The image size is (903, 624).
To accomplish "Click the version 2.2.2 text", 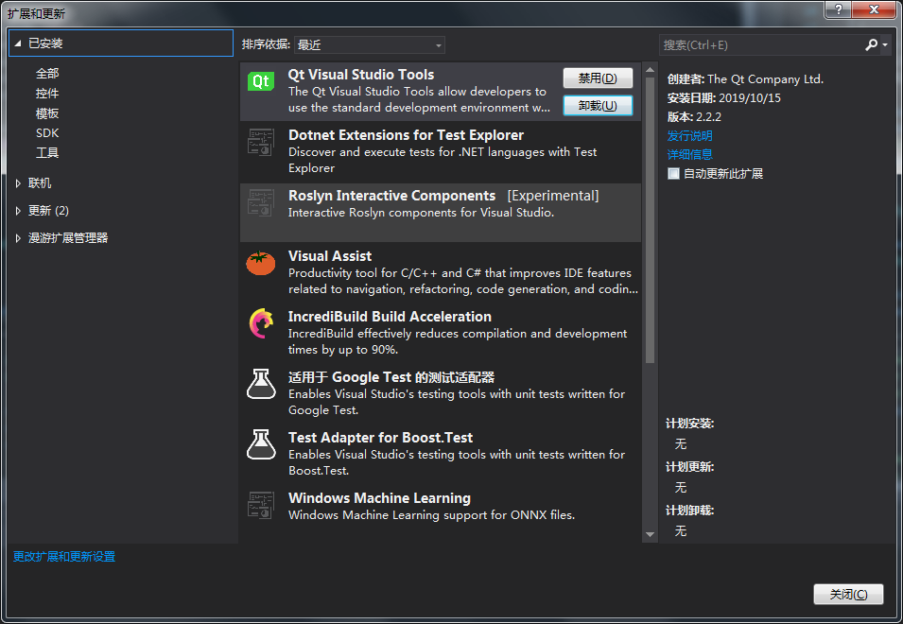I will 708,117.
